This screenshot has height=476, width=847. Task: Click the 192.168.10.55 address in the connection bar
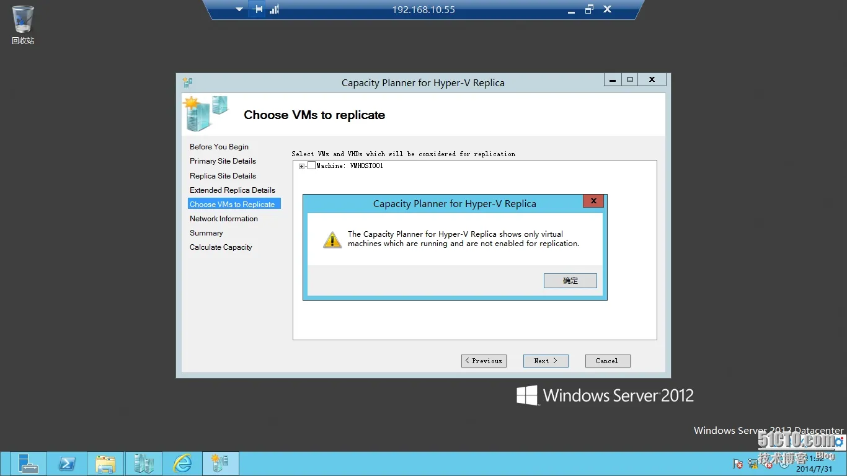423,10
